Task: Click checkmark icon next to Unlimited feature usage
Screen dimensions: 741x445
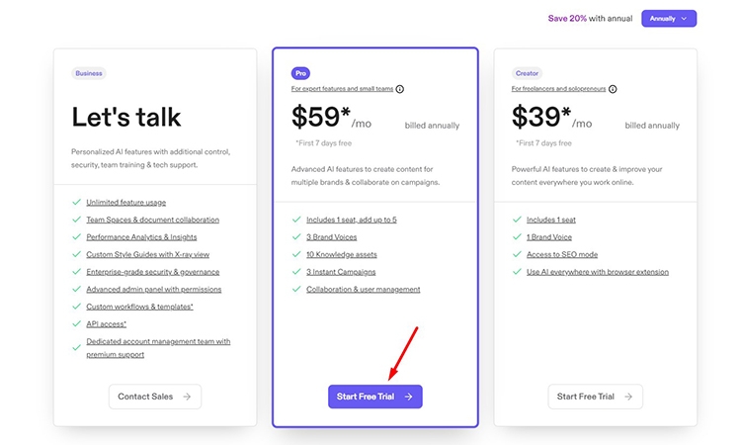Action: pos(76,202)
